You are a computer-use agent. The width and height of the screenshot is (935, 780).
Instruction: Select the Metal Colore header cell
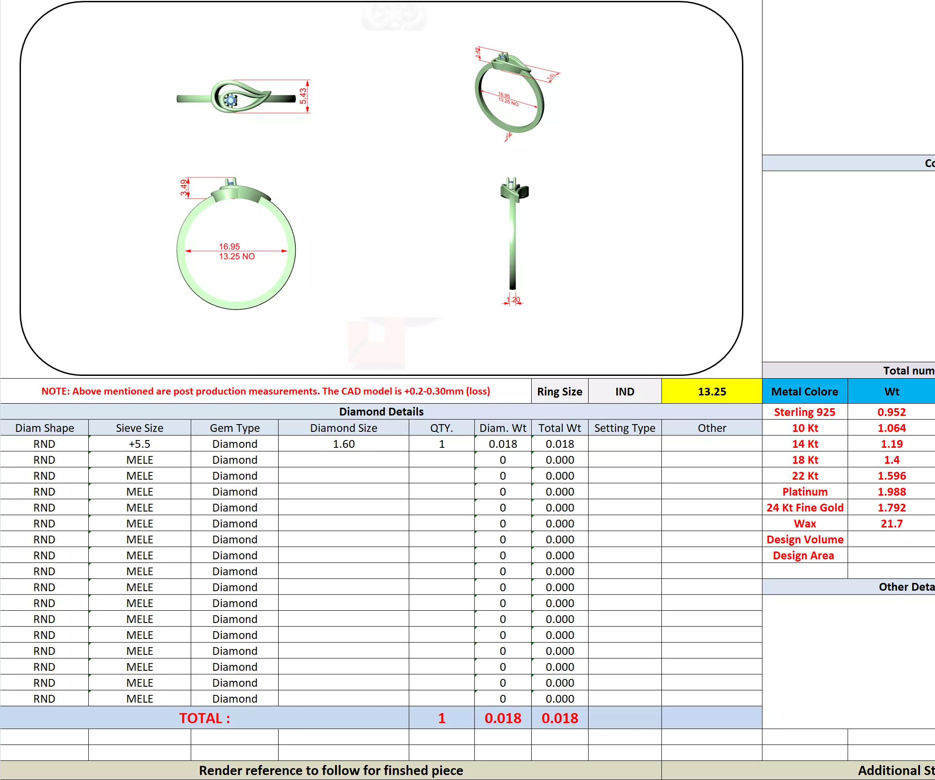(x=804, y=391)
